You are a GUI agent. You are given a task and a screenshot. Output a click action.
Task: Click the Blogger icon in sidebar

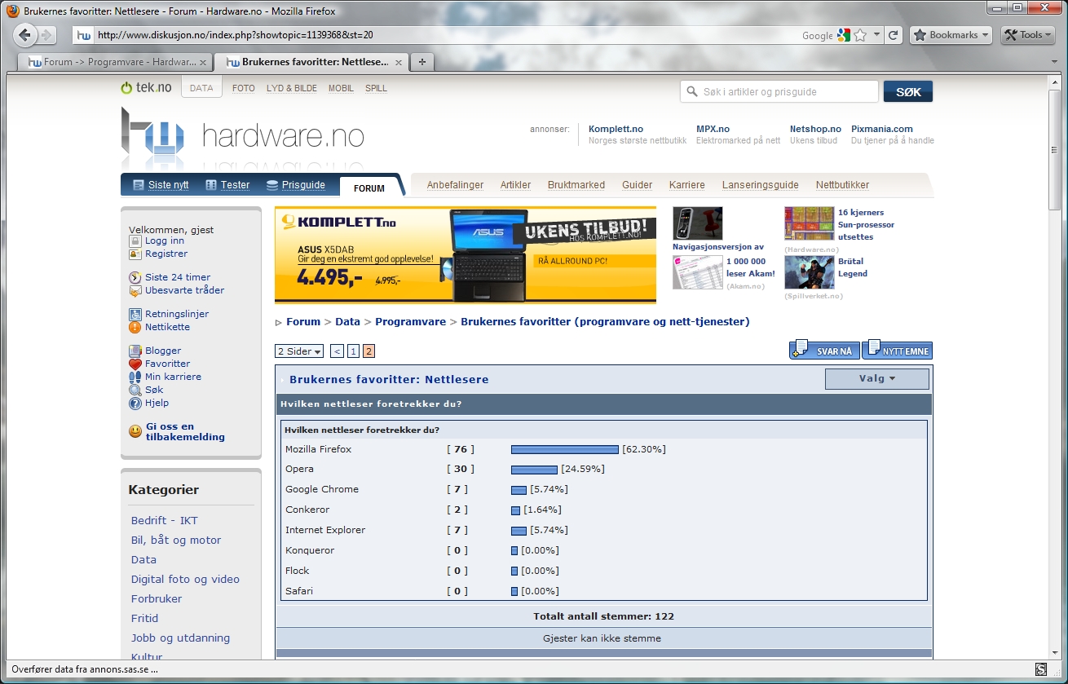point(135,351)
